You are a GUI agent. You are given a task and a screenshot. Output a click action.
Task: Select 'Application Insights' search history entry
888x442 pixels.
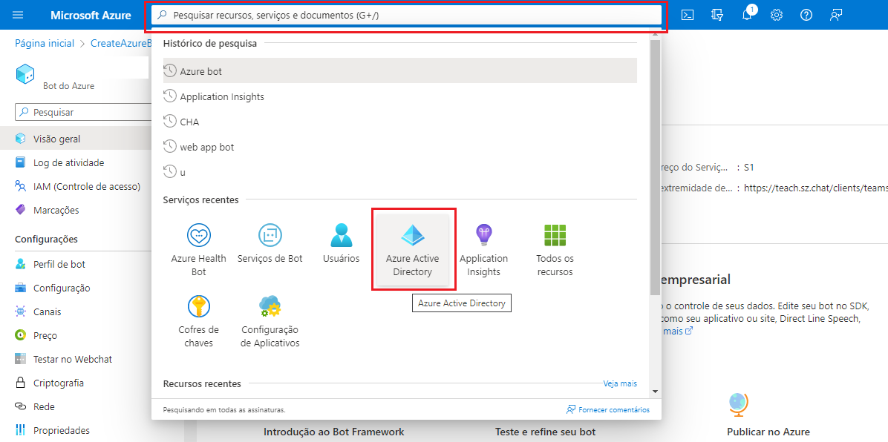pos(400,96)
